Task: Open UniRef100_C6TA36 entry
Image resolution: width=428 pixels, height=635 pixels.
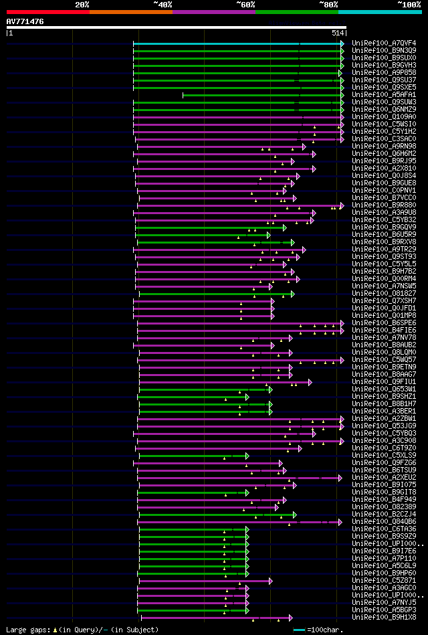Action: pyautogui.click(x=385, y=529)
